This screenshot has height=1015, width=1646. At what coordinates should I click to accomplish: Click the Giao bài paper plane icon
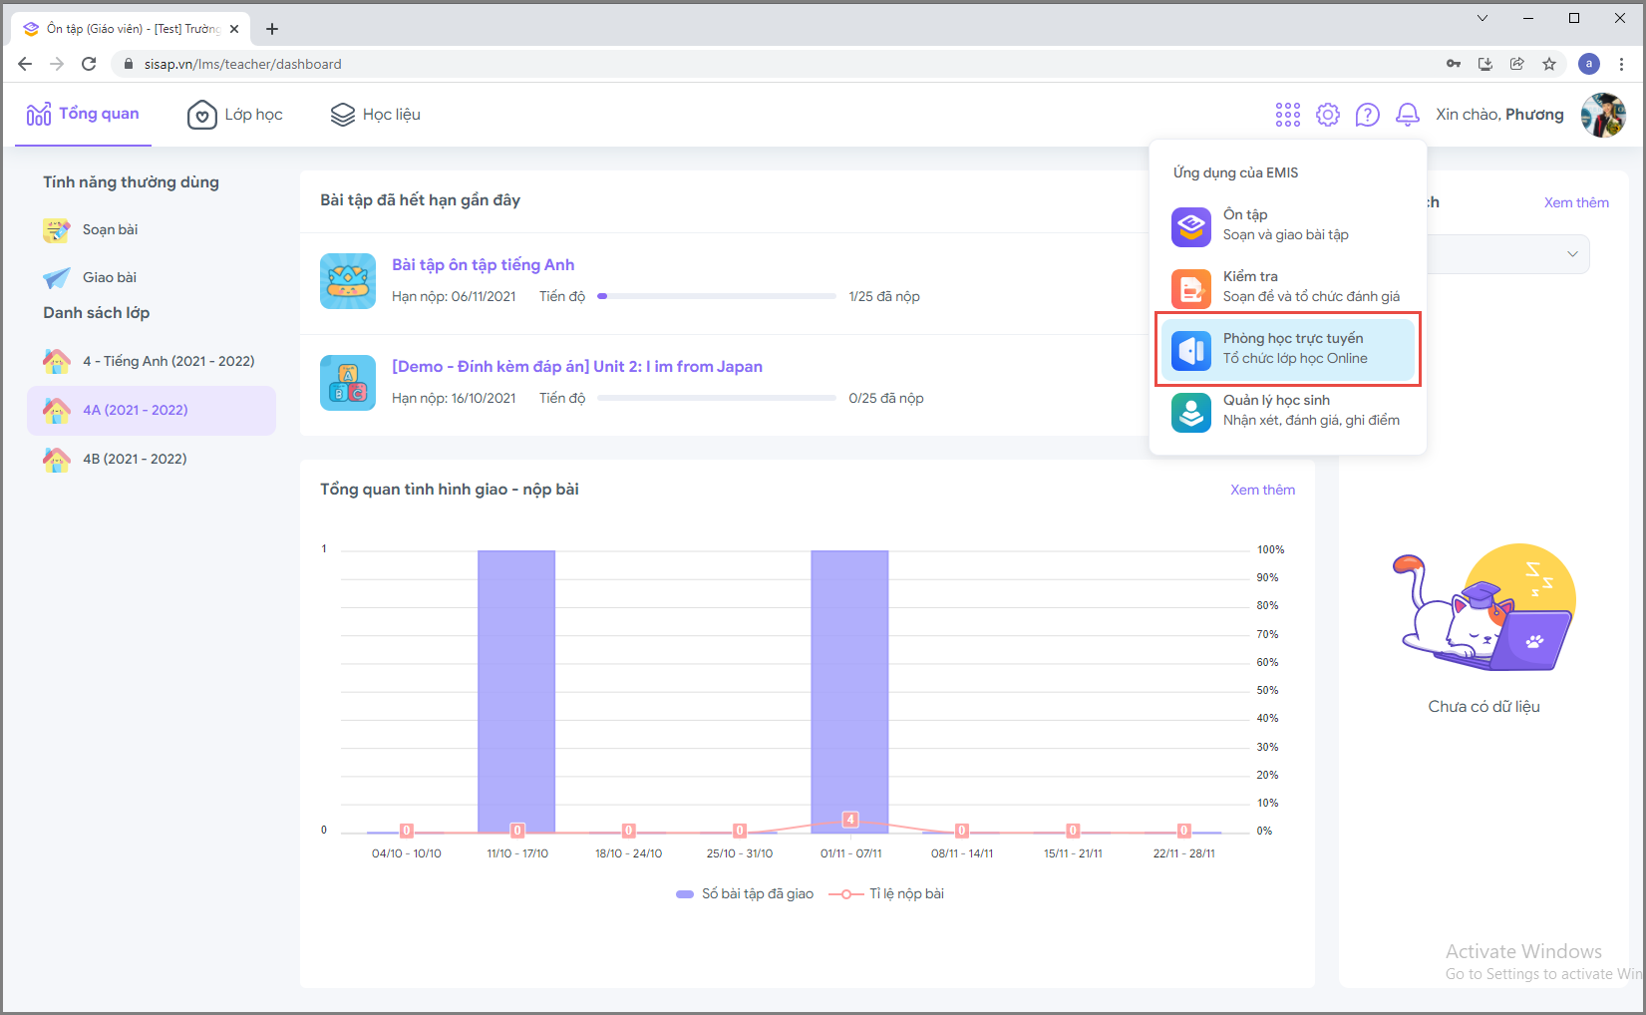(56, 278)
